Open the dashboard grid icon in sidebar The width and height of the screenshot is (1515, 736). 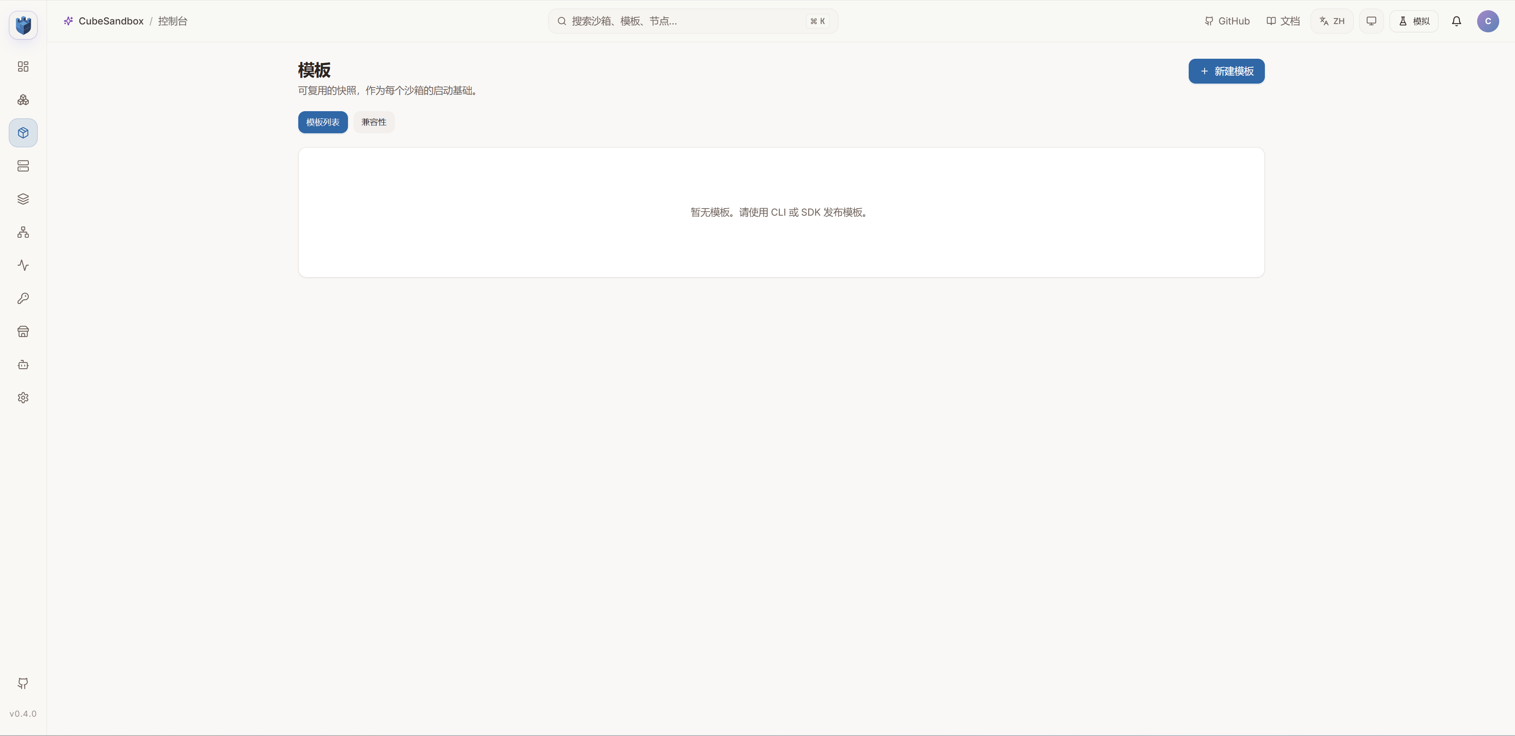point(23,67)
